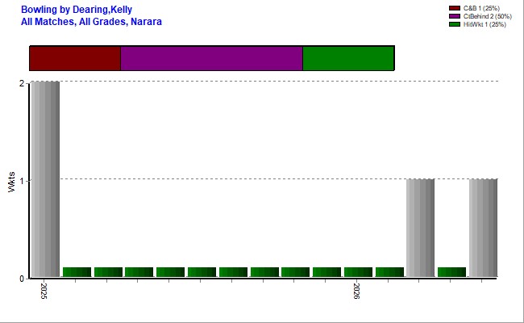The width and height of the screenshot is (524, 323).
Task: Click the purple CtBehind legend swatch
Action: [455, 16]
